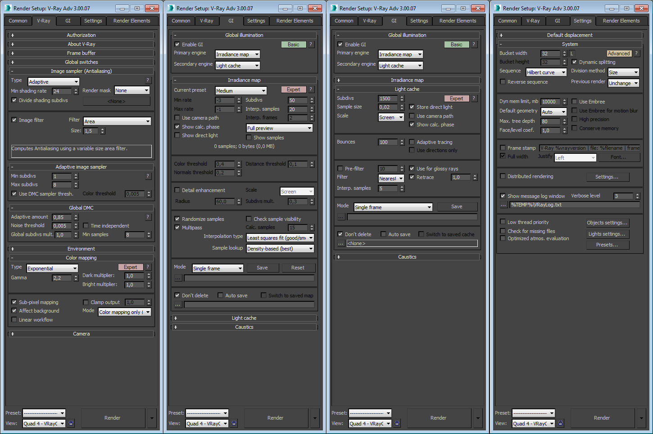Open Render Elements tab in the Settings tab window
Viewport: 653px width, 434px height.
click(x=621, y=21)
